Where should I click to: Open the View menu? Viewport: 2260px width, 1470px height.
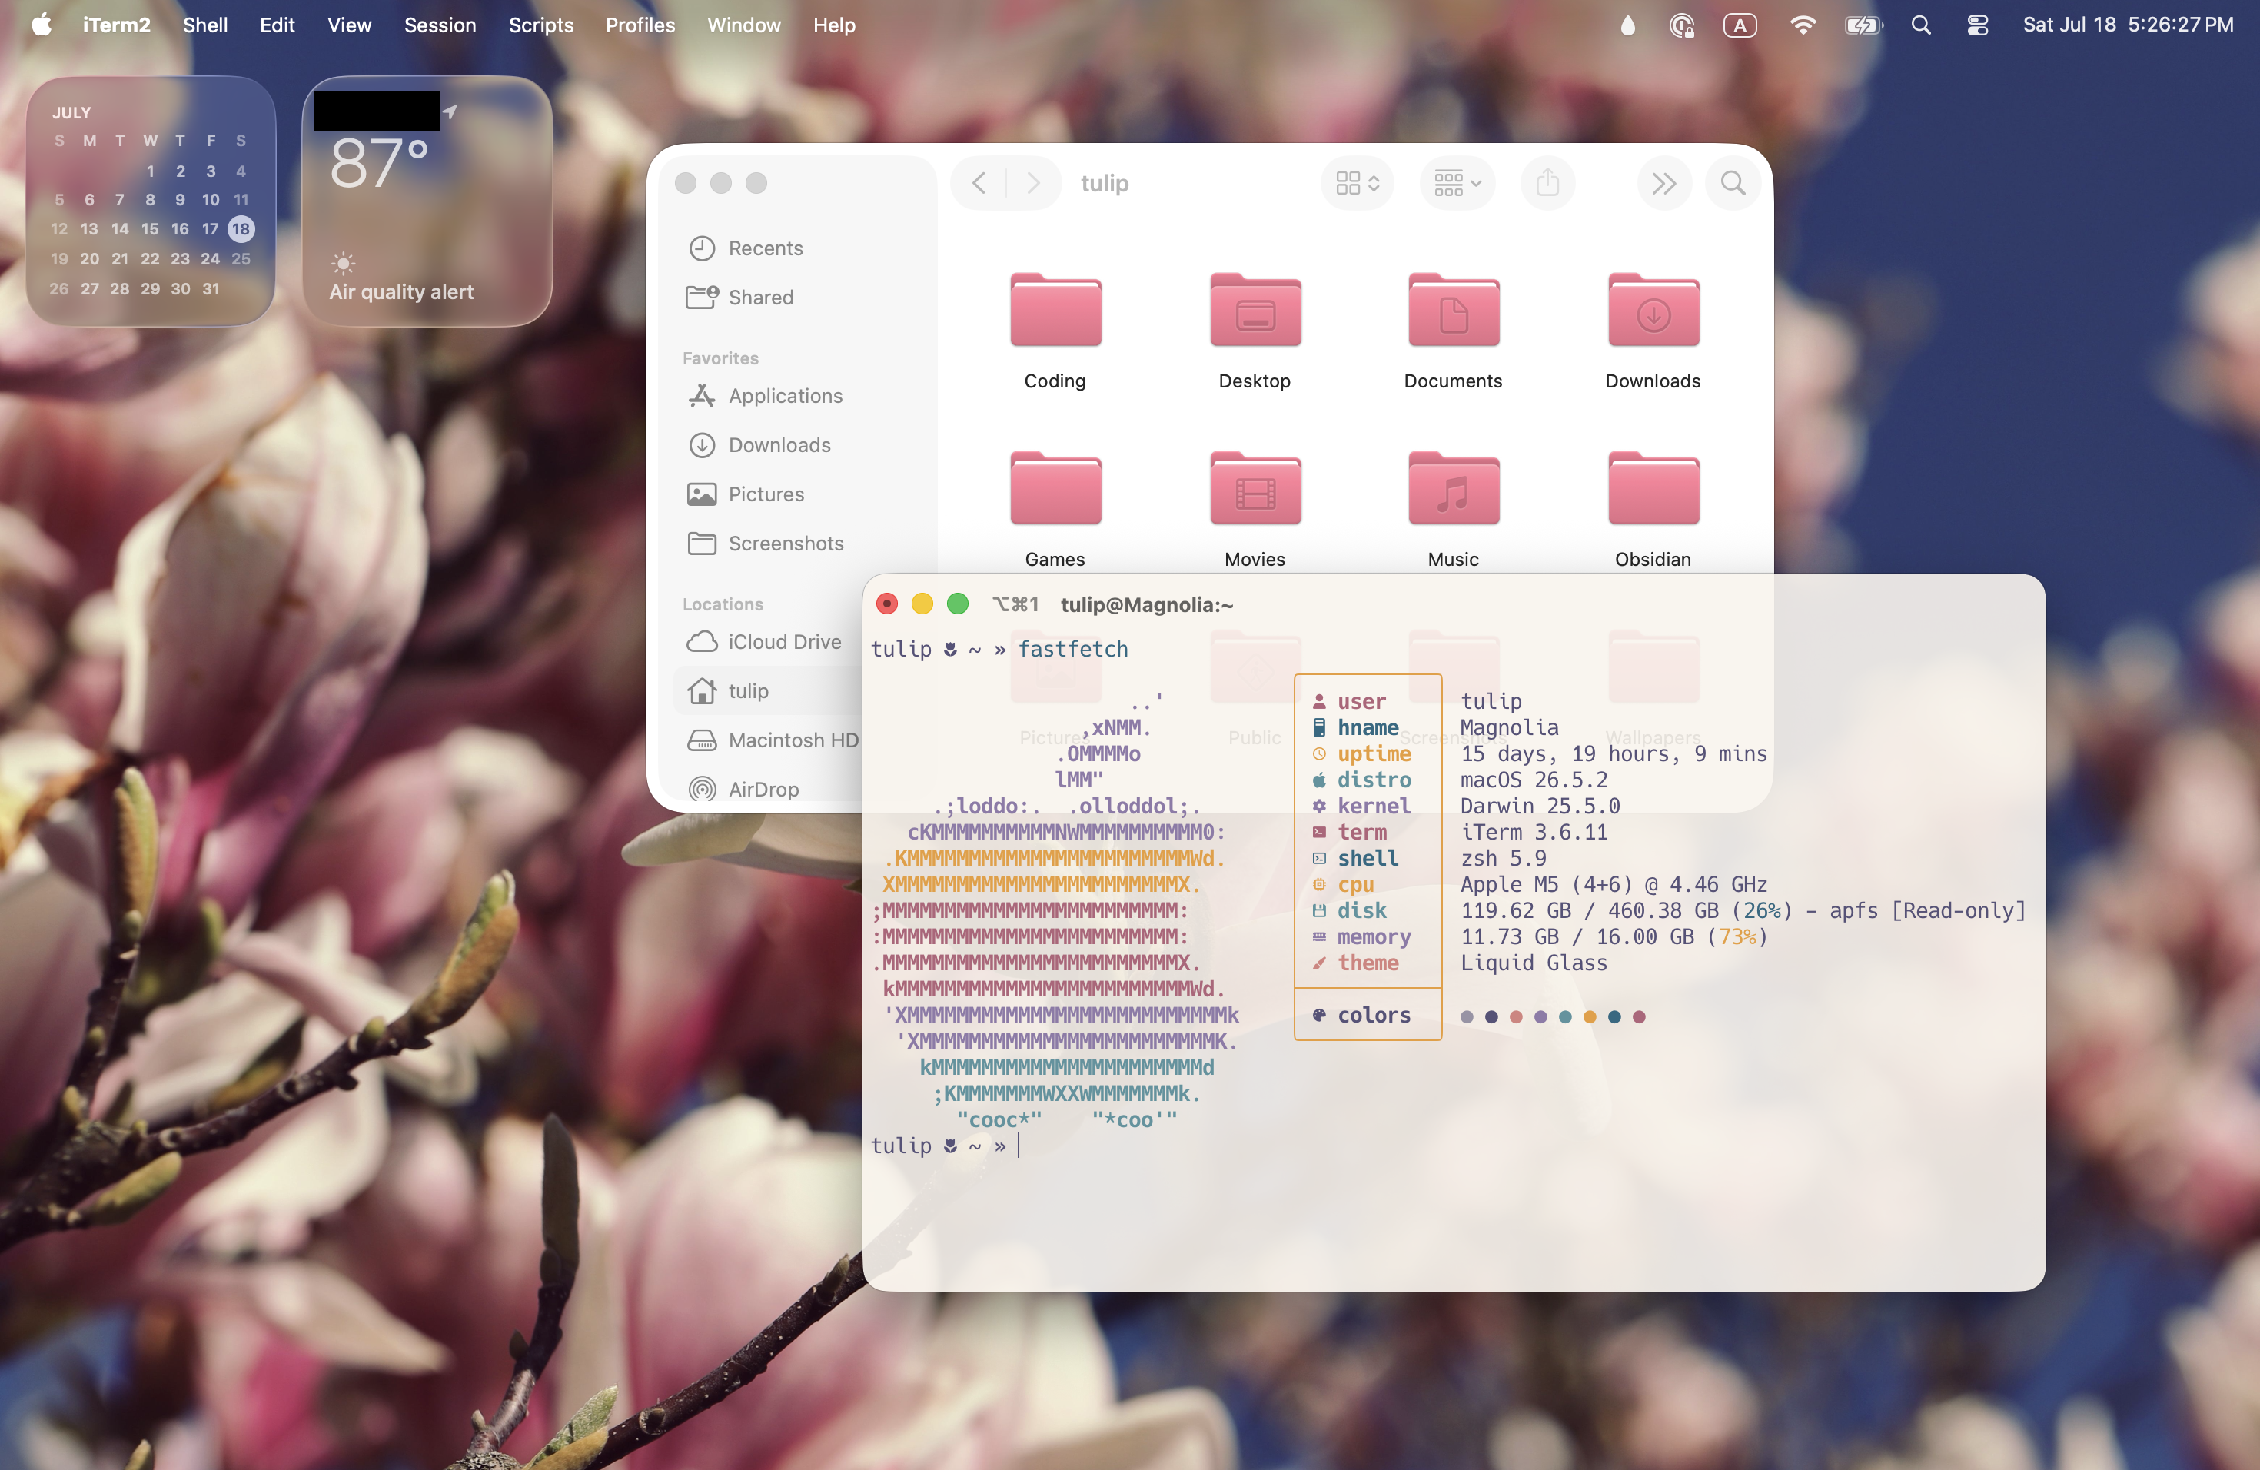coord(348,25)
